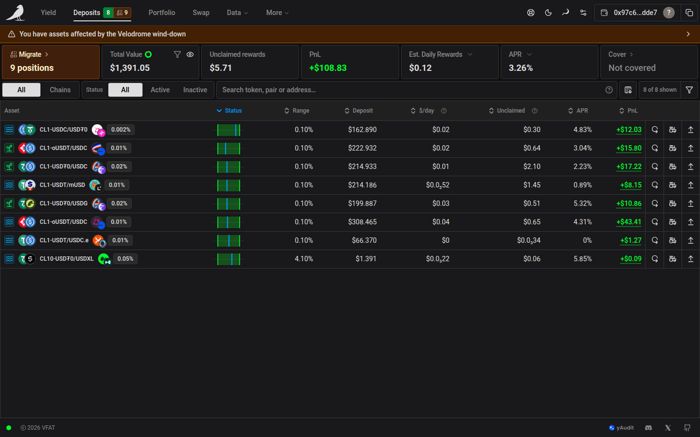This screenshot has width=700, height=437.
Task: Go to the Yield tab
Action: (x=48, y=13)
